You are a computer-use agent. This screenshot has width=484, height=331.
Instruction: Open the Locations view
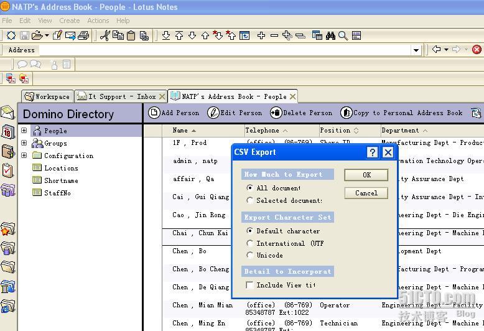pos(55,168)
